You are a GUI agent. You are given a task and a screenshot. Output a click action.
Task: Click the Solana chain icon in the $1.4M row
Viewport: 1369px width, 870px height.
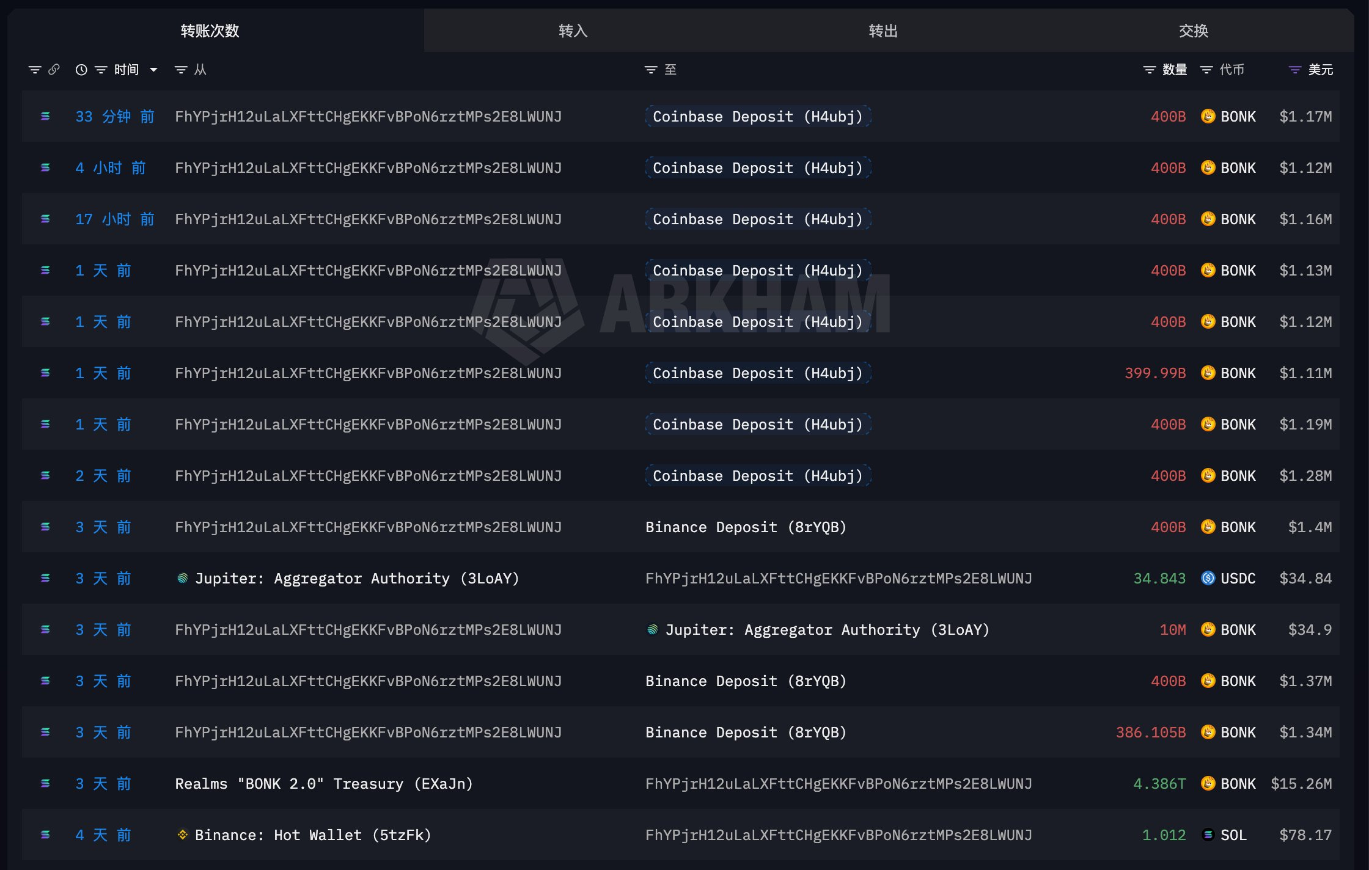45,527
